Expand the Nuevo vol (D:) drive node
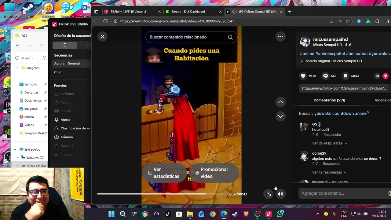 [x=17, y=166]
